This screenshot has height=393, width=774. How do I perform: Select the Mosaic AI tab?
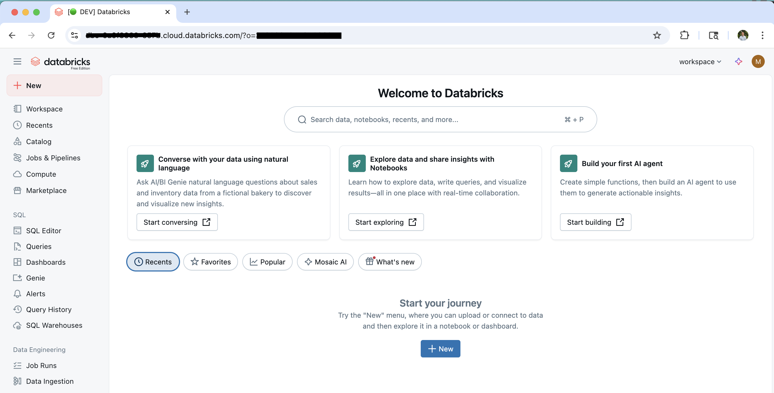326,262
